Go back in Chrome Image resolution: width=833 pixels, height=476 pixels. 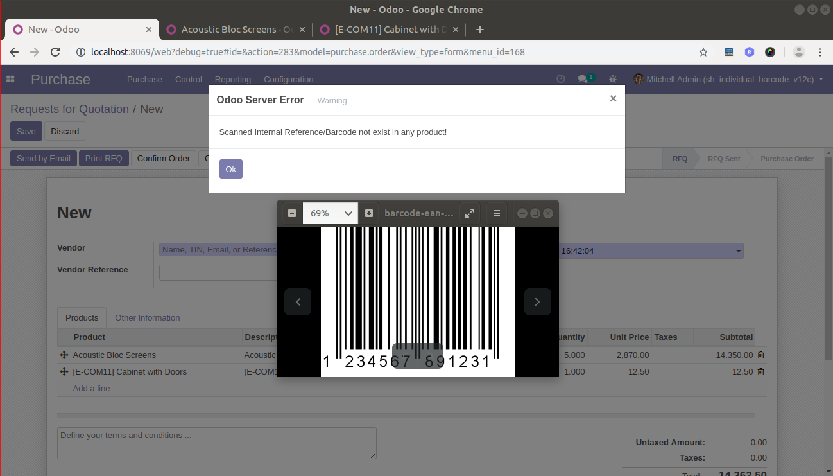point(14,52)
